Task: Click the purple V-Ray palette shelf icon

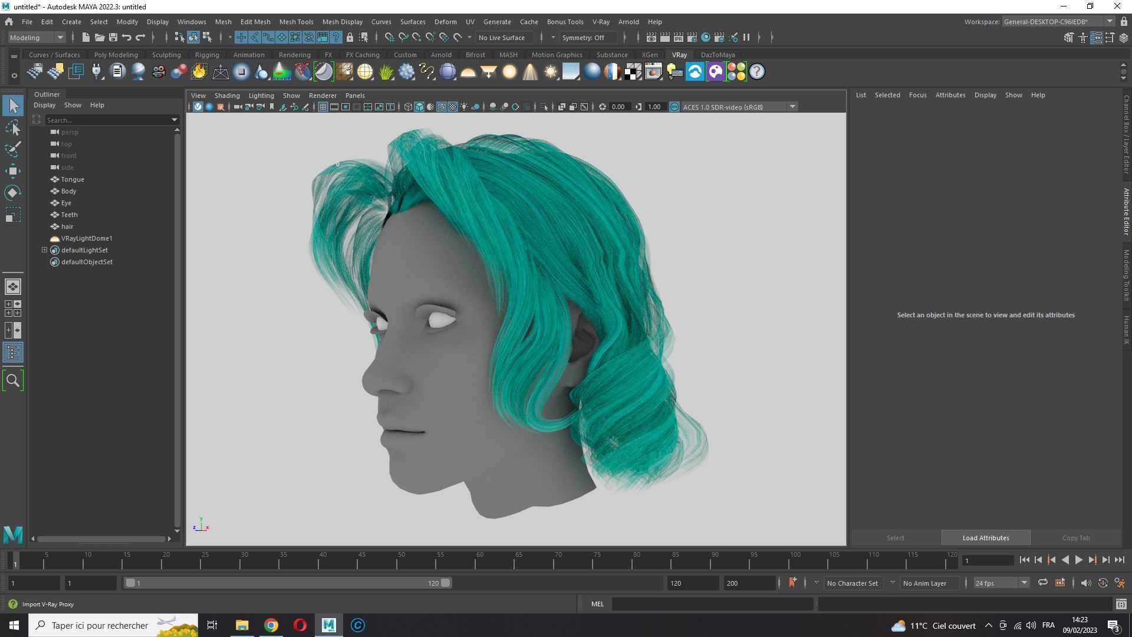Action: point(715,72)
